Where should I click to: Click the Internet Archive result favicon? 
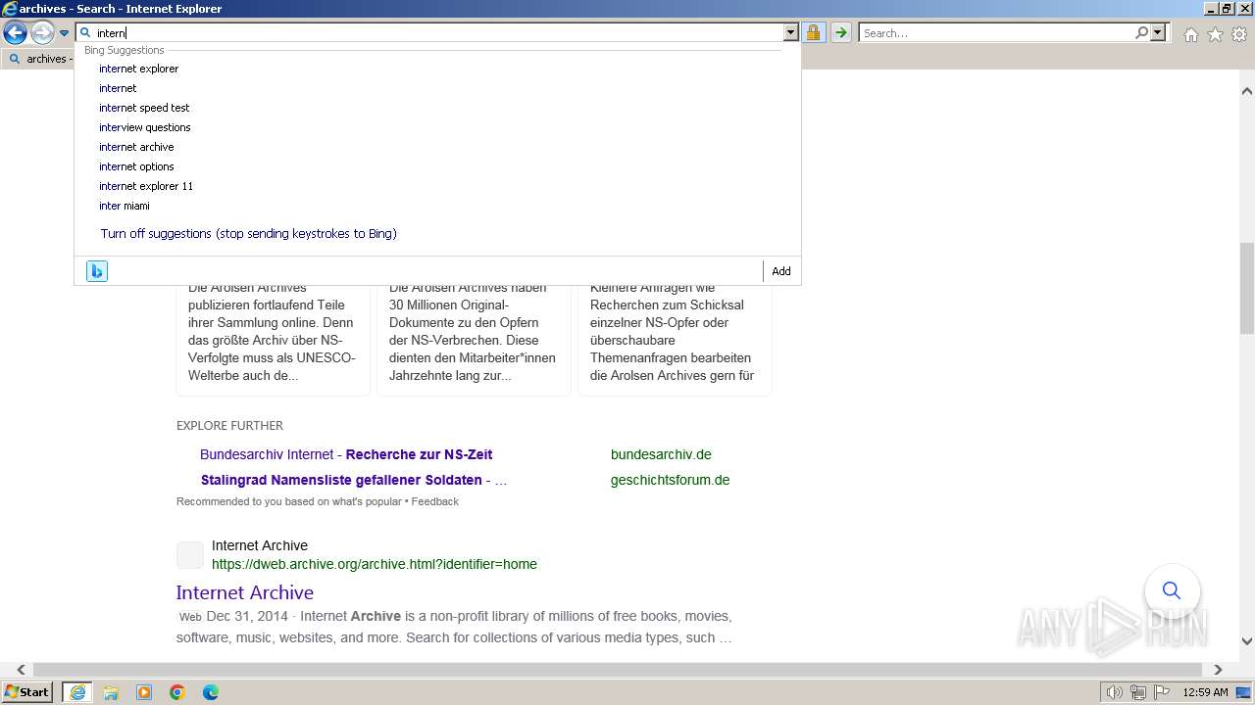coord(190,555)
